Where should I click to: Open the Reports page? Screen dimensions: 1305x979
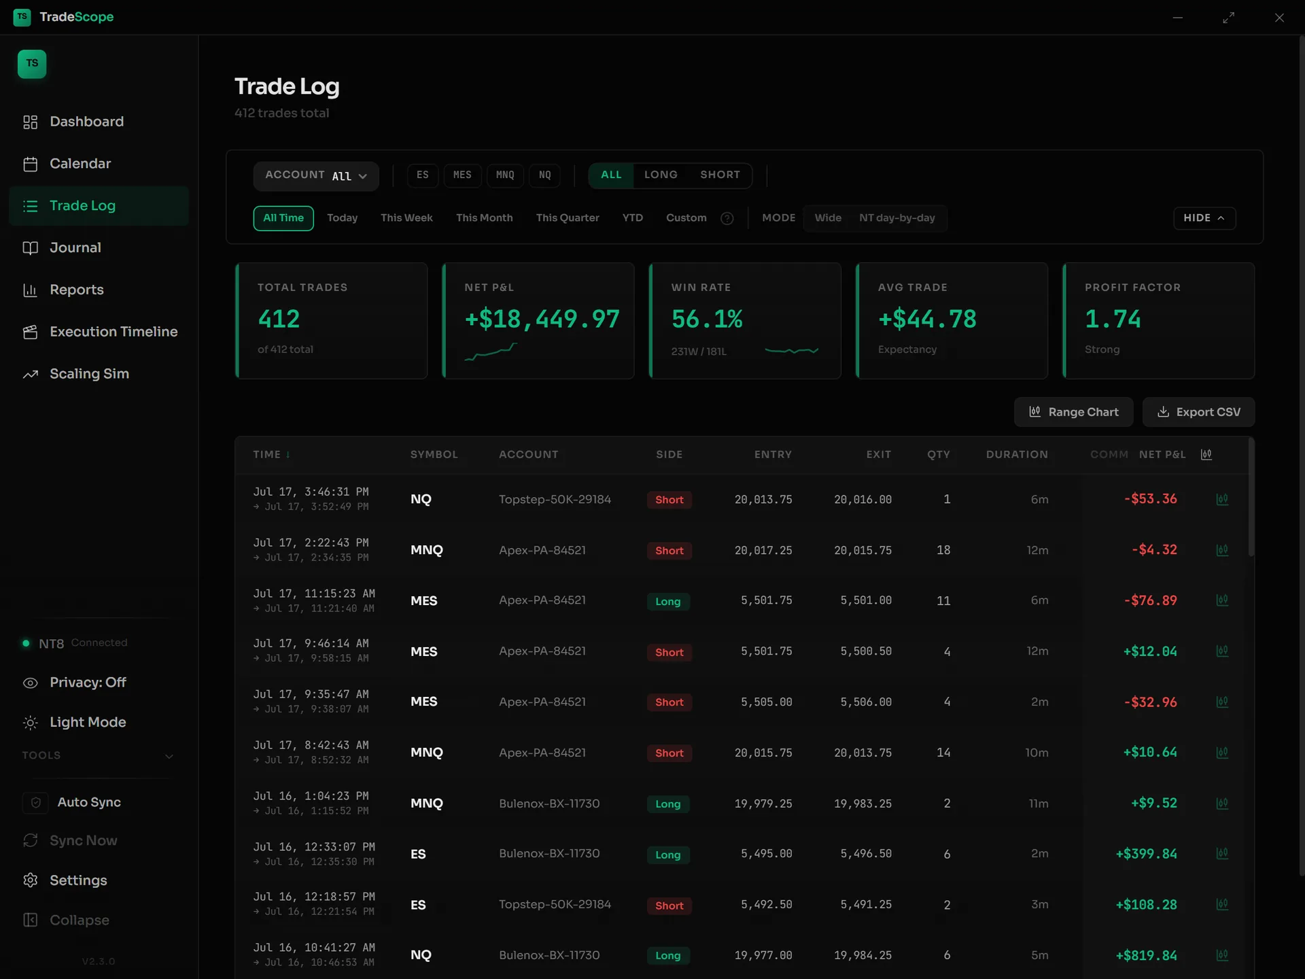click(x=99, y=290)
